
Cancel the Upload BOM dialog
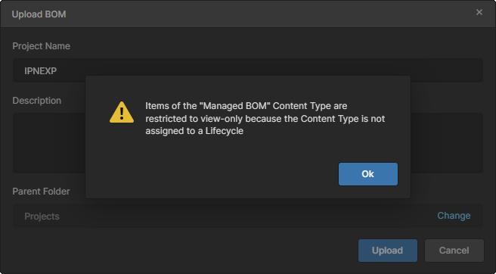pos(454,251)
